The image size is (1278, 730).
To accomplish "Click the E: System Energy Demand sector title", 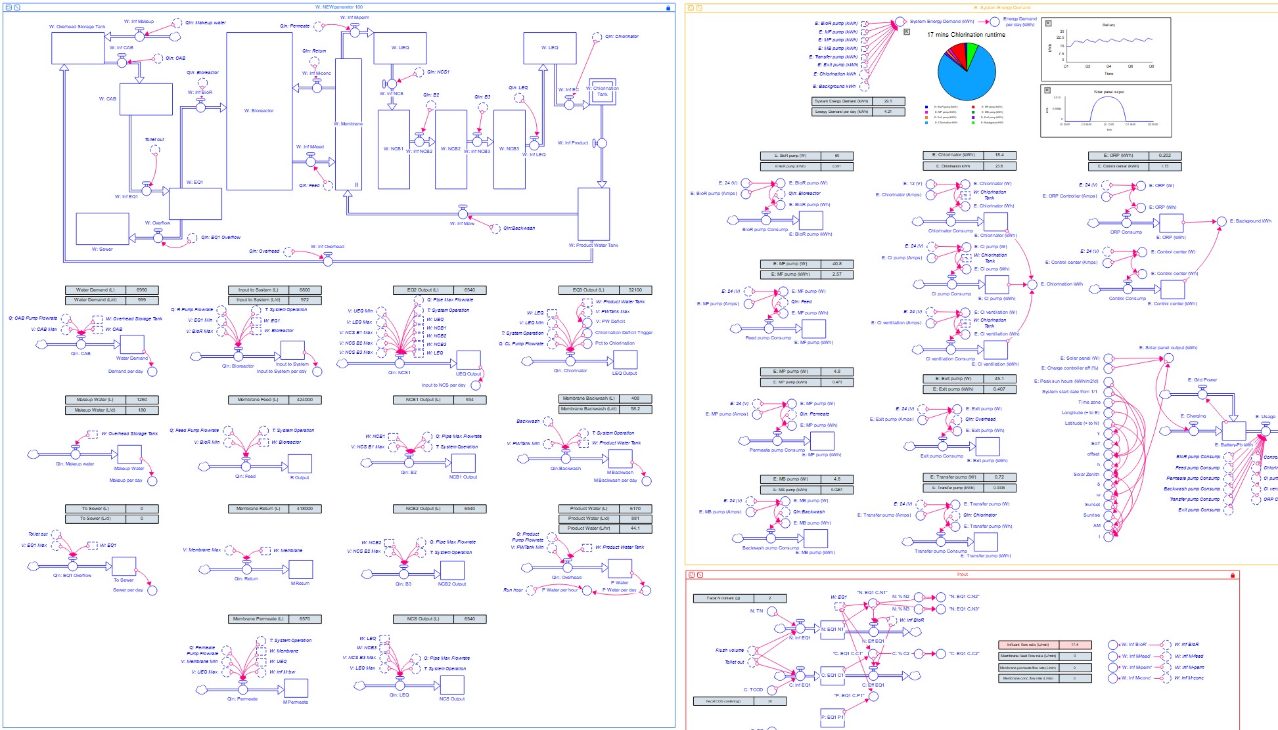I will (1001, 8).
